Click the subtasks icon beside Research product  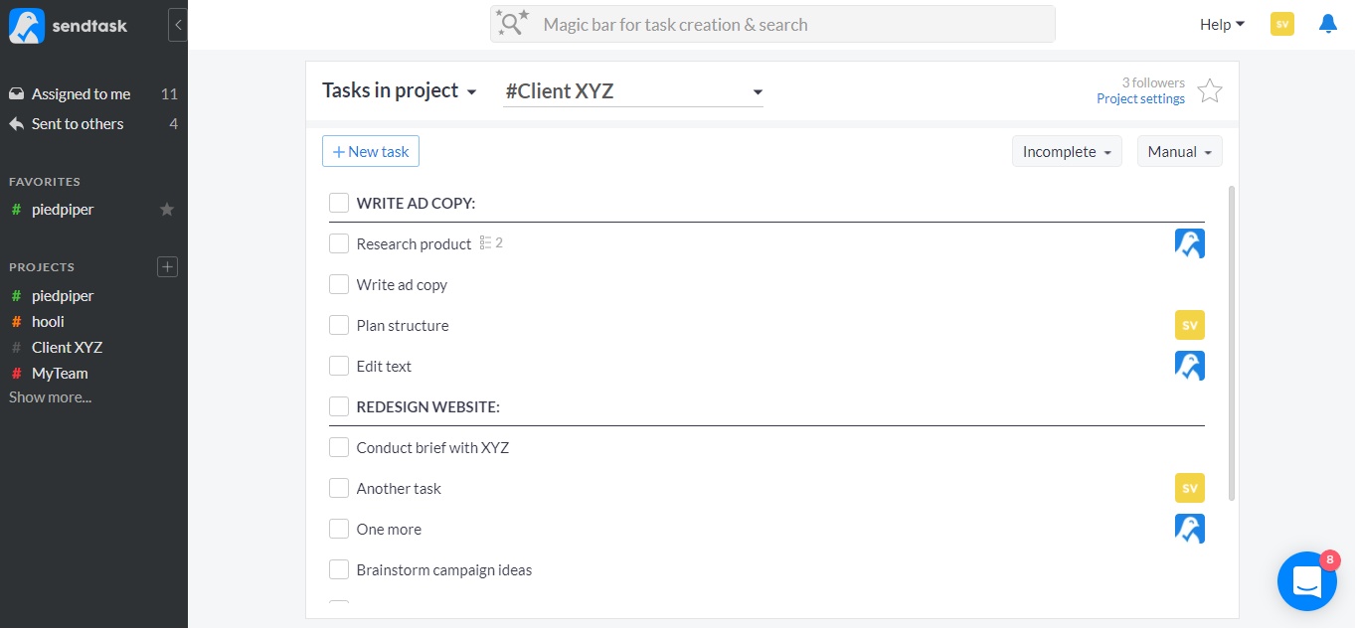pyautogui.click(x=486, y=243)
